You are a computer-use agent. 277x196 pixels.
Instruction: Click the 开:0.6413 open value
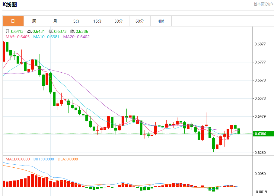click(14, 31)
